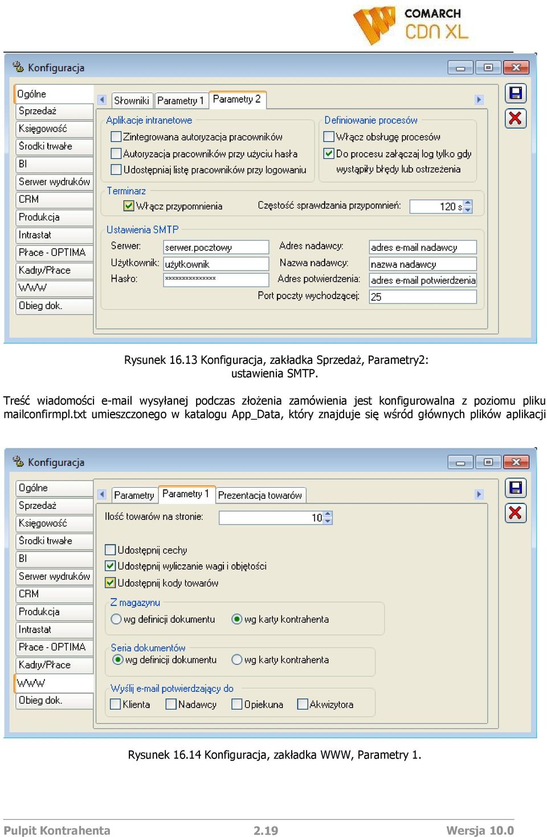This screenshot has width=547, height=837.
Task: Click Konfiguracja title icon in upper window
Action: point(18,67)
